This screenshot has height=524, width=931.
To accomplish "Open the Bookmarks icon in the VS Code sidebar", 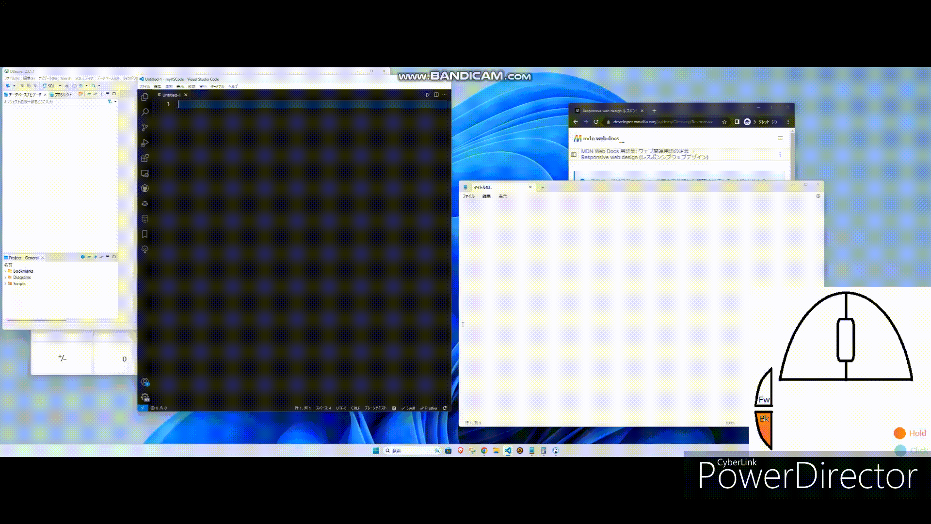I will pyautogui.click(x=144, y=234).
